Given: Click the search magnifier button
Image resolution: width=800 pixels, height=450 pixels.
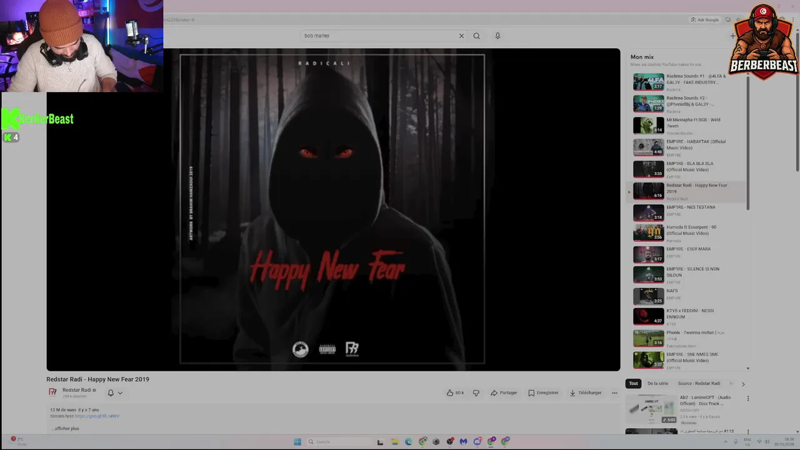Looking at the screenshot, I should (476, 36).
